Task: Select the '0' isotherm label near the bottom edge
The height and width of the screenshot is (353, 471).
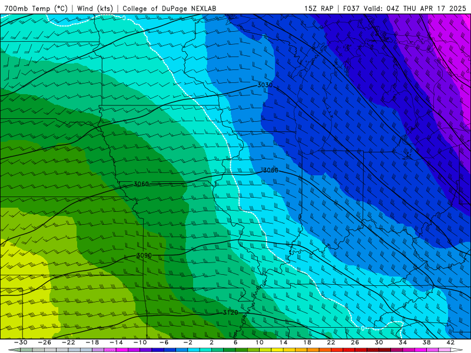Action: (x=363, y=328)
